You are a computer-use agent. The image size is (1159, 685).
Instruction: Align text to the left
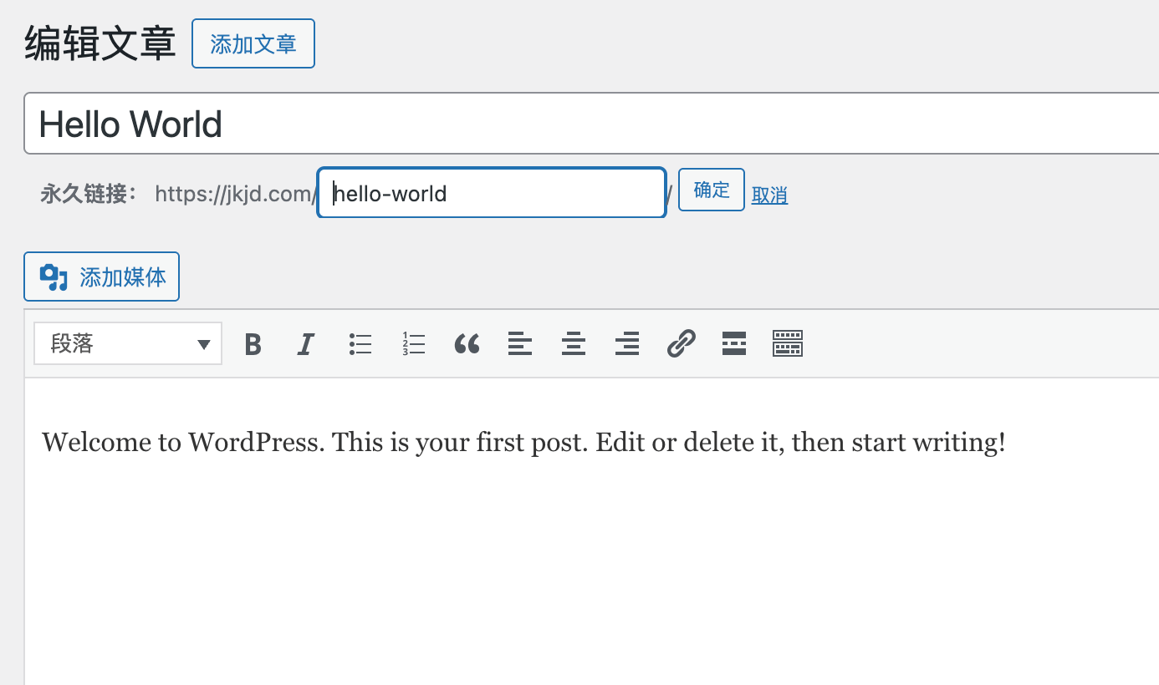520,344
